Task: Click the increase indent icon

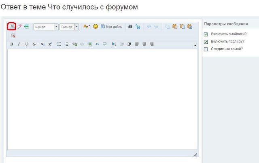Action: 129,44
